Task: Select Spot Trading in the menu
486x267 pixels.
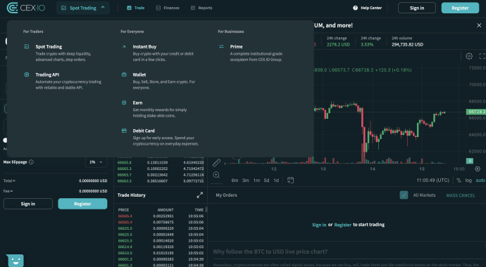Action: (x=49, y=46)
